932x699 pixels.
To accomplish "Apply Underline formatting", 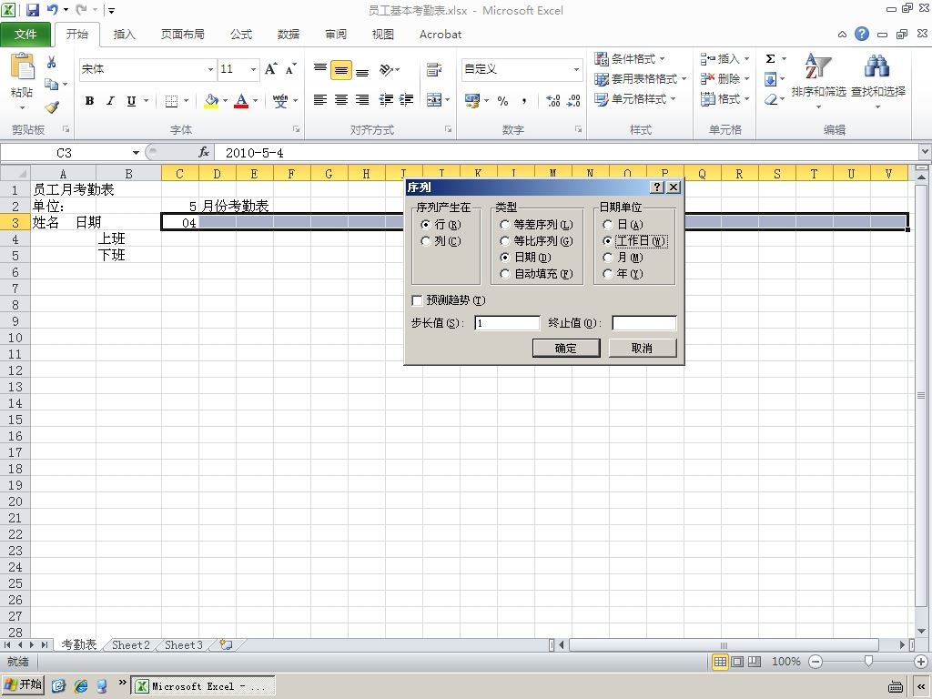I will tap(131, 100).
